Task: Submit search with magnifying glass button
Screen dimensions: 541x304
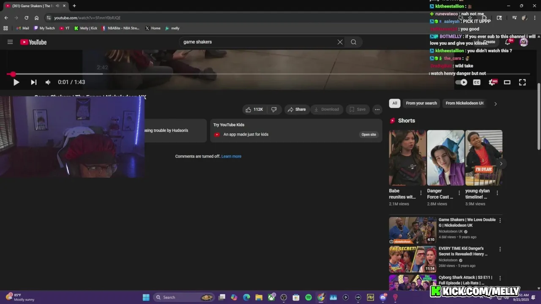Action: tap(354, 42)
